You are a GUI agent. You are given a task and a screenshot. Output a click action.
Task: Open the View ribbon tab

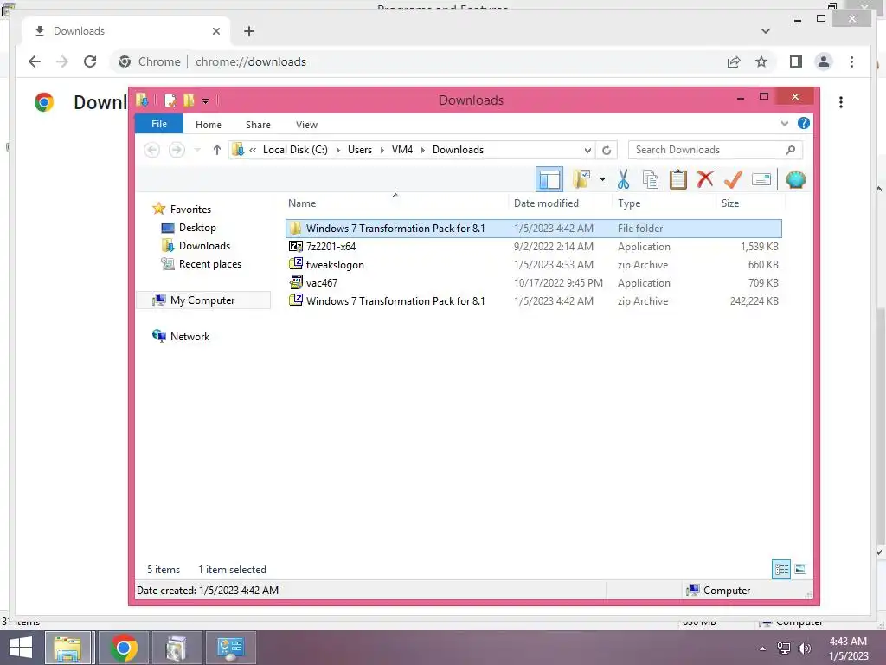tap(307, 125)
